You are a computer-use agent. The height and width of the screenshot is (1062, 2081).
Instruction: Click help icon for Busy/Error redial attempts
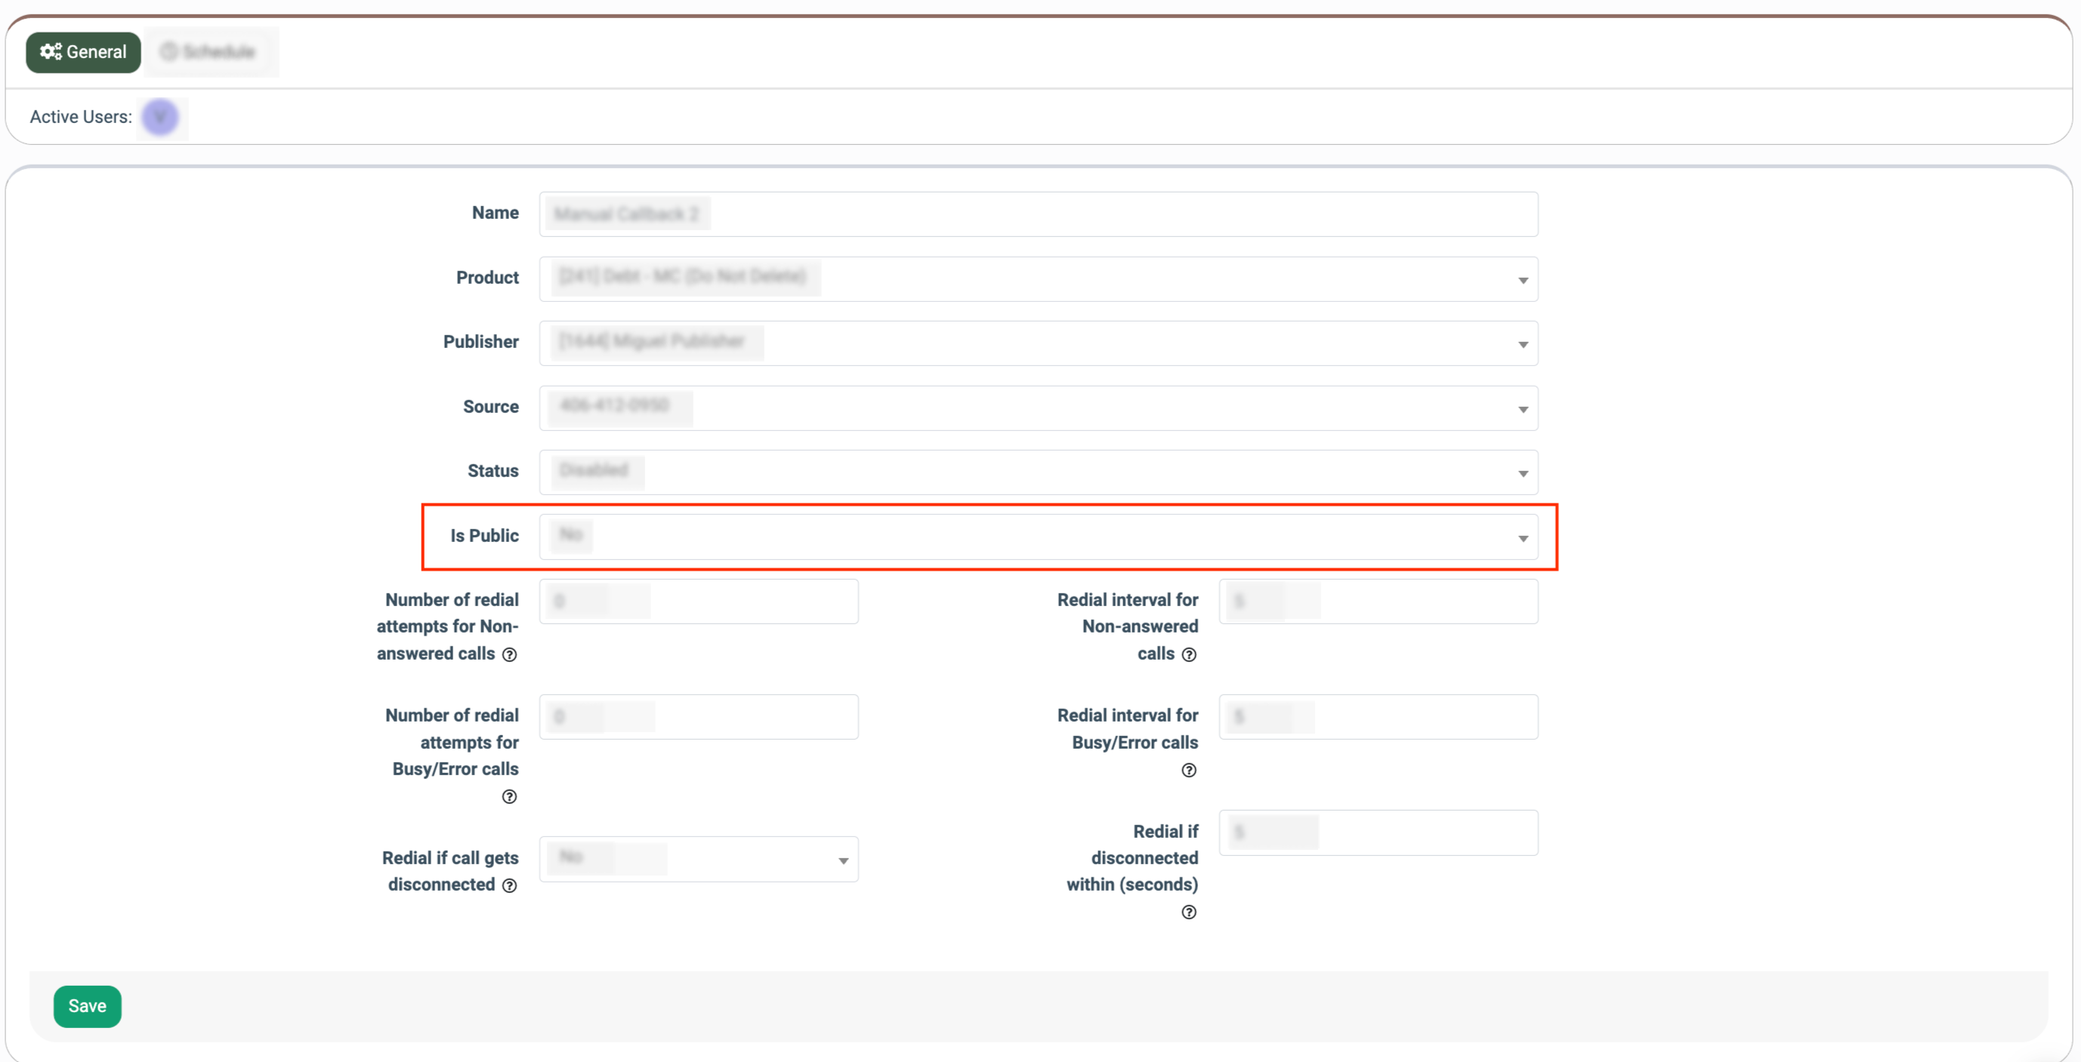(x=509, y=796)
